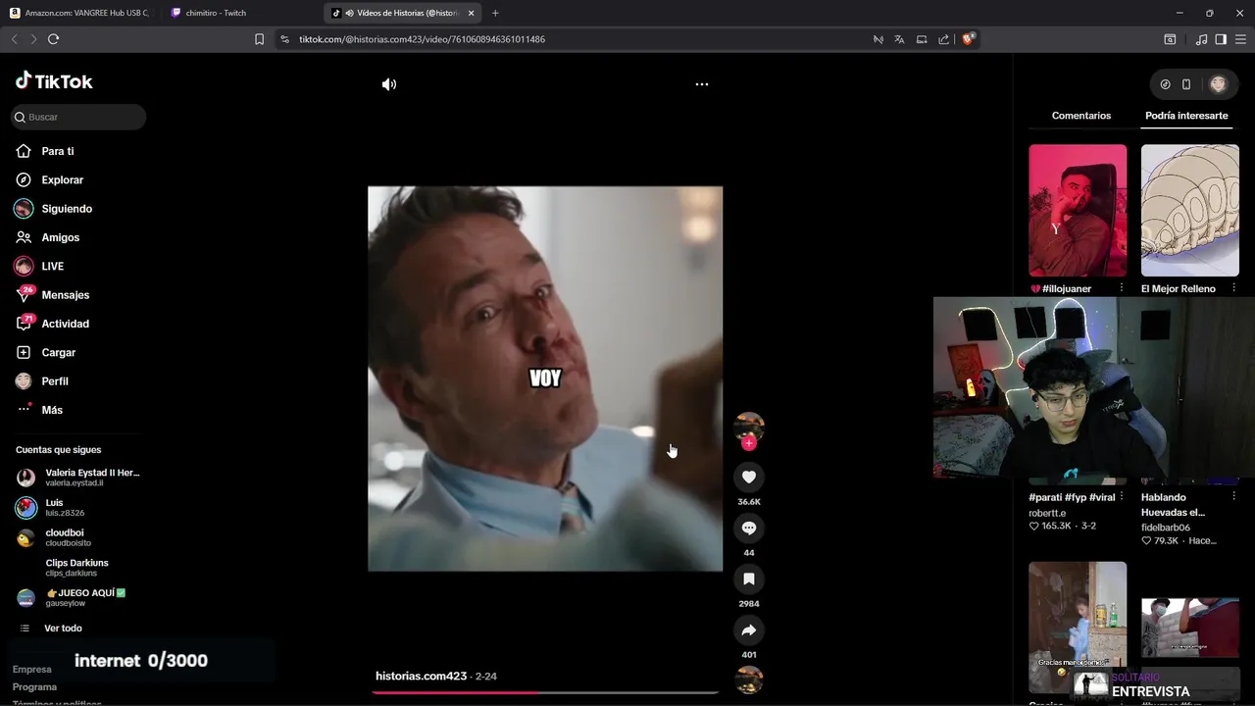The image size is (1255, 706).
Task: Expand followed accounts with Ver todo
Action: [x=63, y=628]
